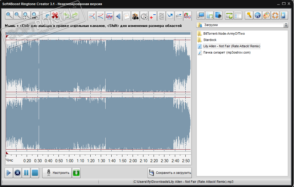Click the music folder with green note icon
Viewport: 294px width, 187px height.
209,15
